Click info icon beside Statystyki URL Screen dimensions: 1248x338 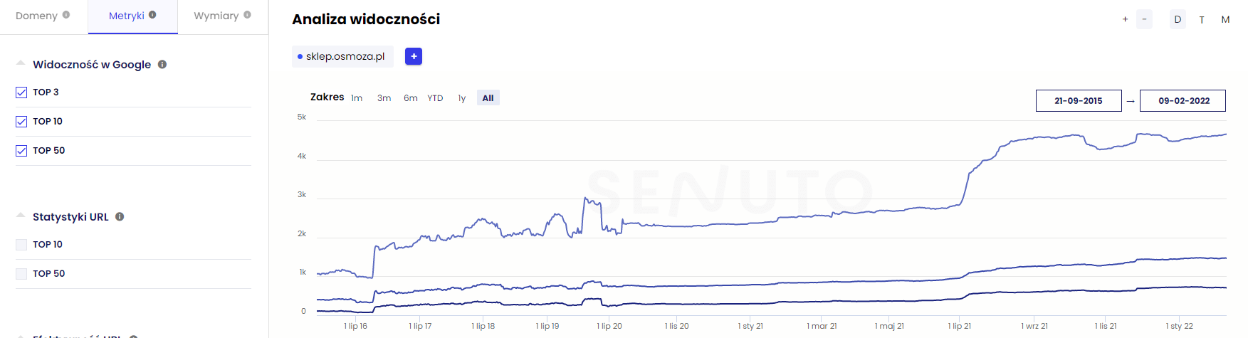click(120, 216)
